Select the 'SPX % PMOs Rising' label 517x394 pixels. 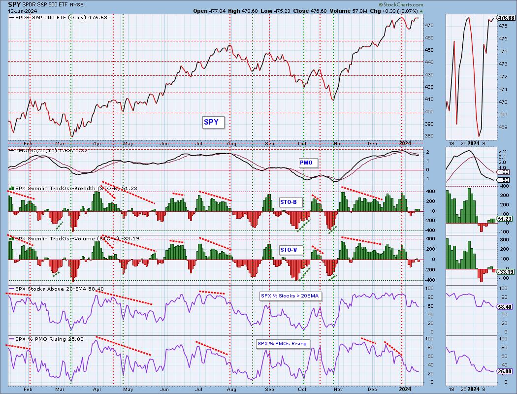(283, 344)
